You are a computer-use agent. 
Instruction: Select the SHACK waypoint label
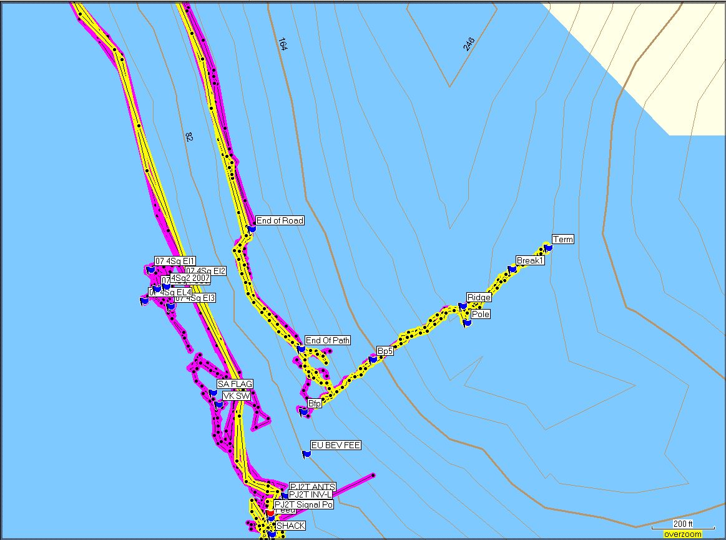[290, 526]
